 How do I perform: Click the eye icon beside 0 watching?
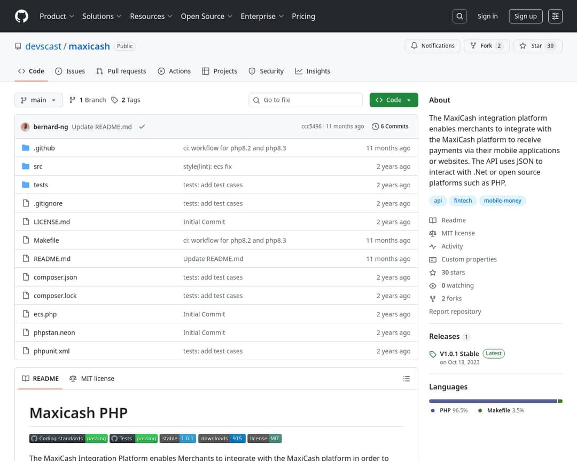click(x=433, y=285)
